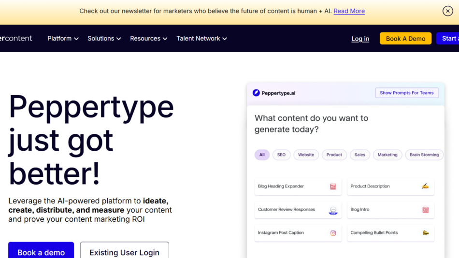Open the Read More newsletter link
Image resolution: width=459 pixels, height=258 pixels.
(x=349, y=11)
